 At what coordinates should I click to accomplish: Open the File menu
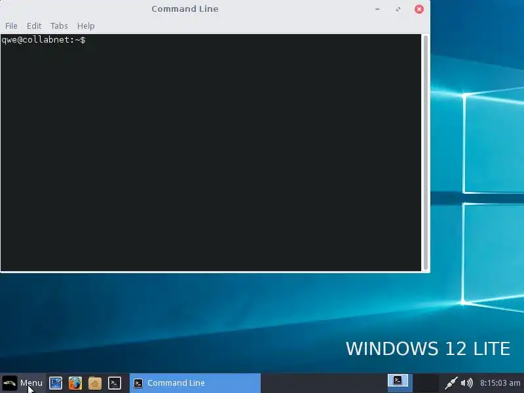coord(11,26)
